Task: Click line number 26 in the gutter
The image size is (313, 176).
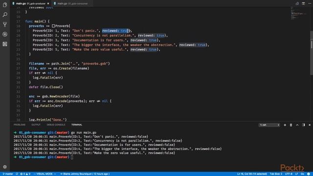Action: [x=19, y=64]
